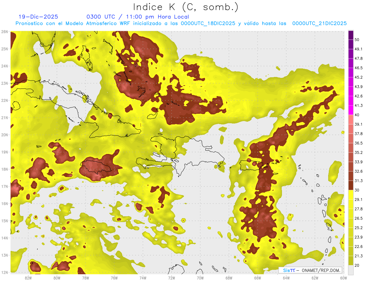
Task: Click the "18N" latitude label
Action: tap(4, 169)
